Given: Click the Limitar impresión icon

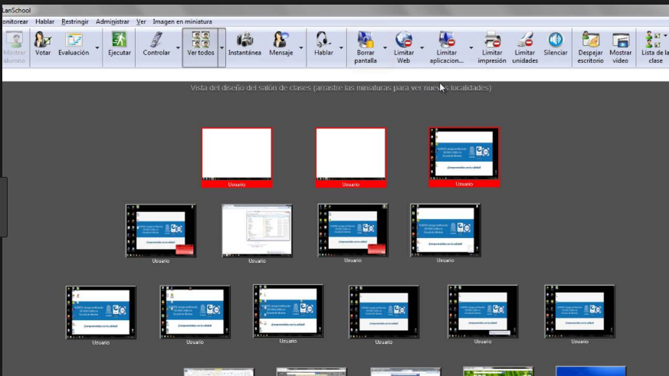Looking at the screenshot, I should tap(492, 47).
